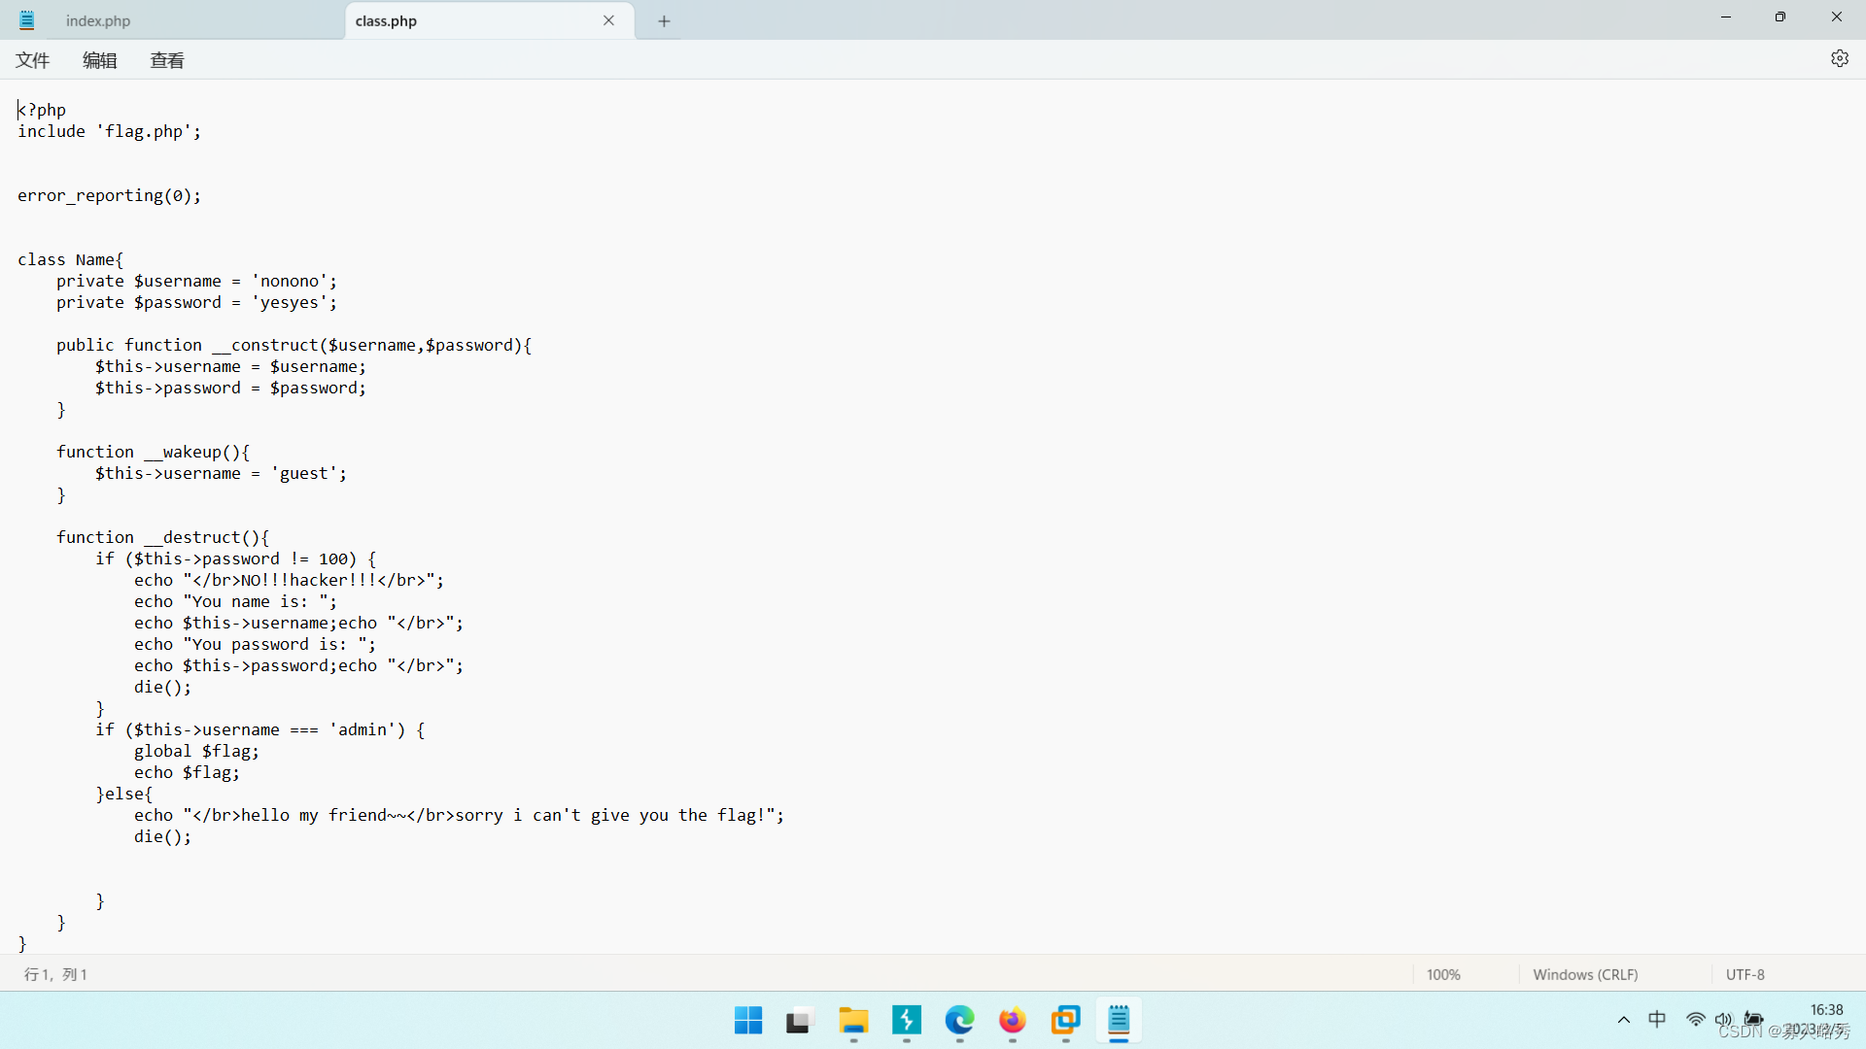Click the echo "You password is: " line

click(x=255, y=644)
